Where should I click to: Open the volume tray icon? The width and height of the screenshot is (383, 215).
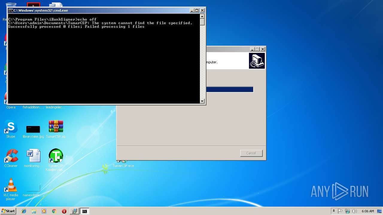pos(355,211)
